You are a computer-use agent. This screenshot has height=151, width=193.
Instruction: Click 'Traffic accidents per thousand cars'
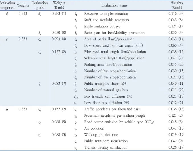click(x=112, y=109)
